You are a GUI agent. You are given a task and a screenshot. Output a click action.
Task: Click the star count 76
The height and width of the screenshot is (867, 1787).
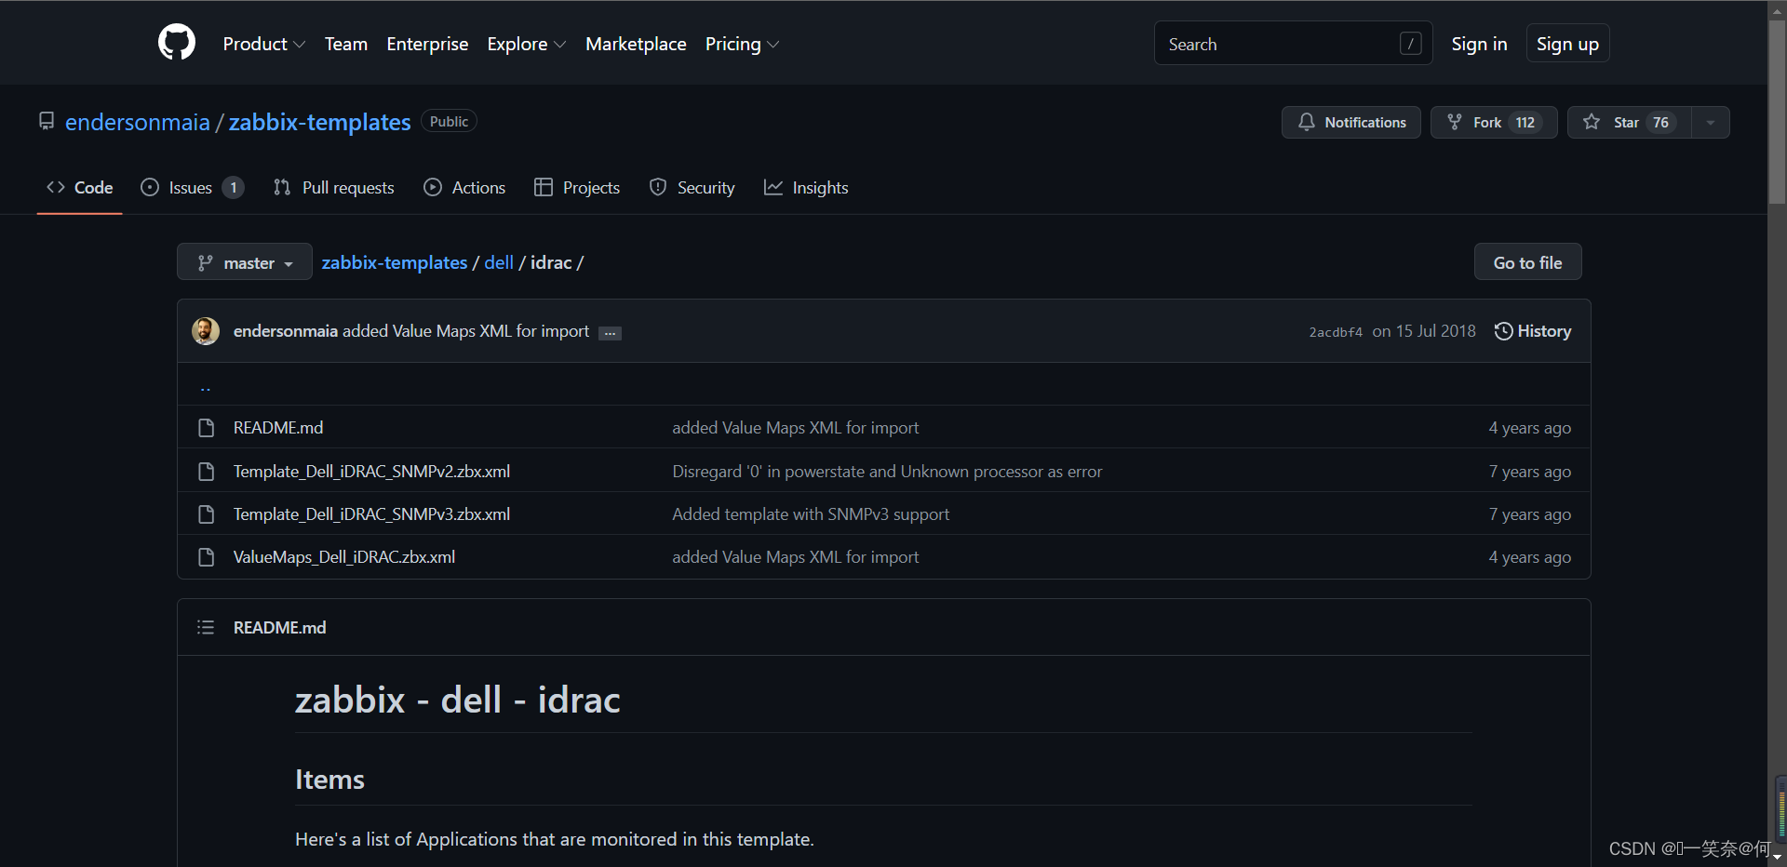pyautogui.click(x=1660, y=122)
